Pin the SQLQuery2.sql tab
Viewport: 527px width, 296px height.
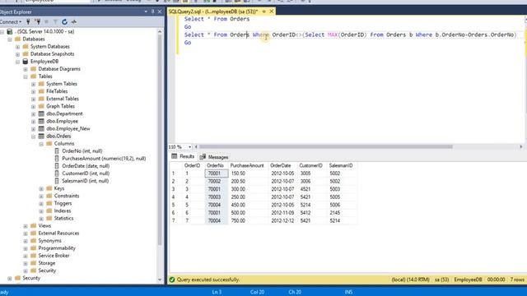pyautogui.click(x=264, y=12)
